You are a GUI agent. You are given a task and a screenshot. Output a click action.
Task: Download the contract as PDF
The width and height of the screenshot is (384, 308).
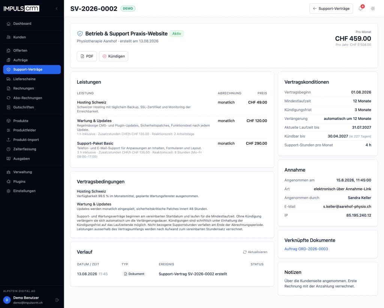(x=87, y=56)
